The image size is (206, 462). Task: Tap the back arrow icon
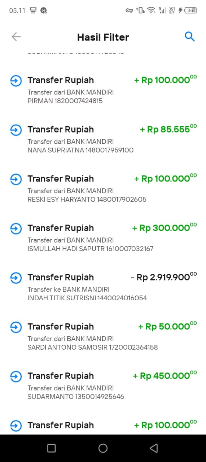[16, 36]
